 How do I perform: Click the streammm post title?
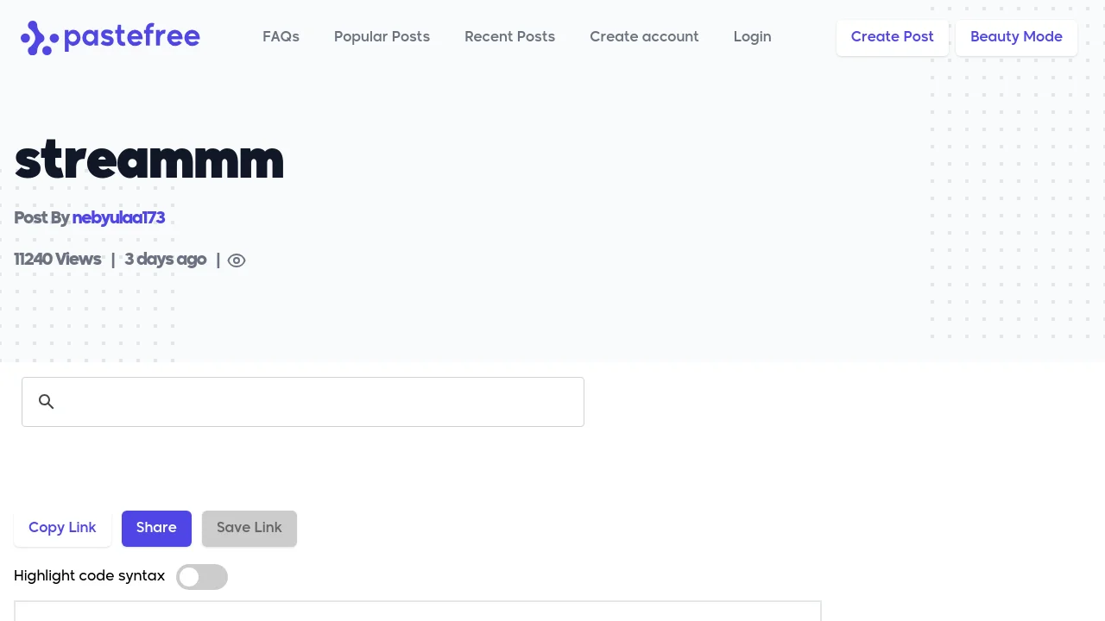(148, 161)
